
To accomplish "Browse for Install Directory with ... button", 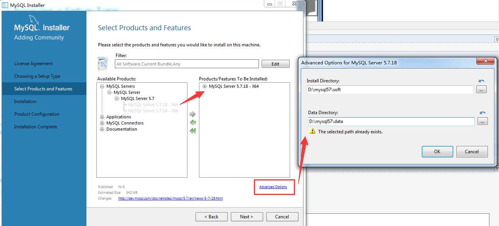I will tap(481, 89).
